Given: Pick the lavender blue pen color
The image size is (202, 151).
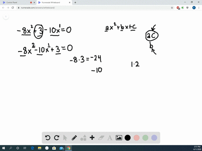Looking at the screenshot, I should tap(154, 138).
